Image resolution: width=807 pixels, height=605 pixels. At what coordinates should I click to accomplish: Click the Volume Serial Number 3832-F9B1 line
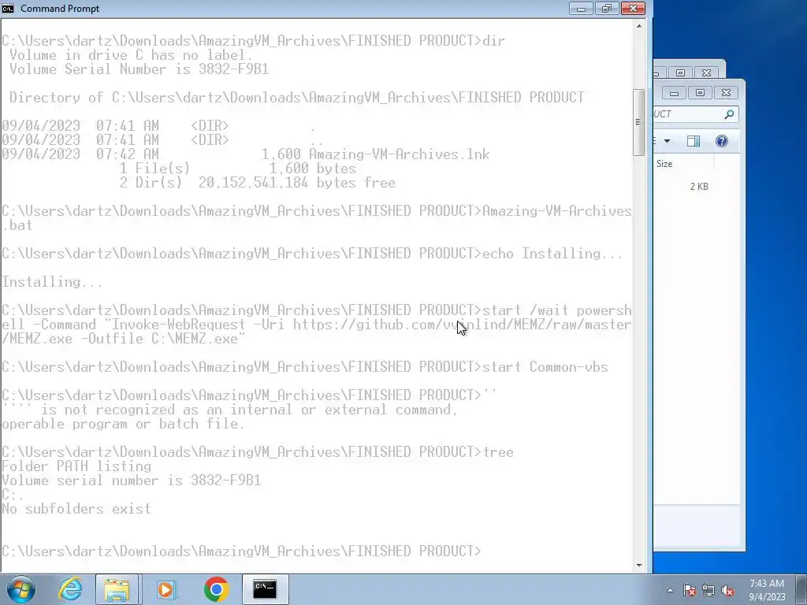[139, 69]
